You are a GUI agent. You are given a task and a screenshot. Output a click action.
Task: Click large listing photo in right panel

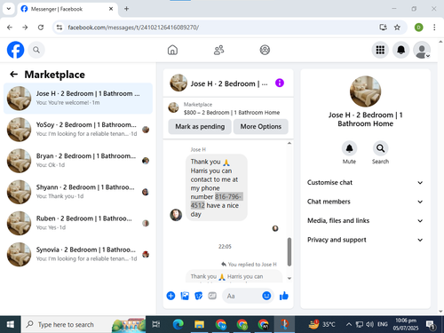[365, 91]
